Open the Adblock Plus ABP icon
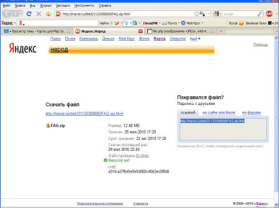This screenshot has width=279, height=208. point(269,14)
